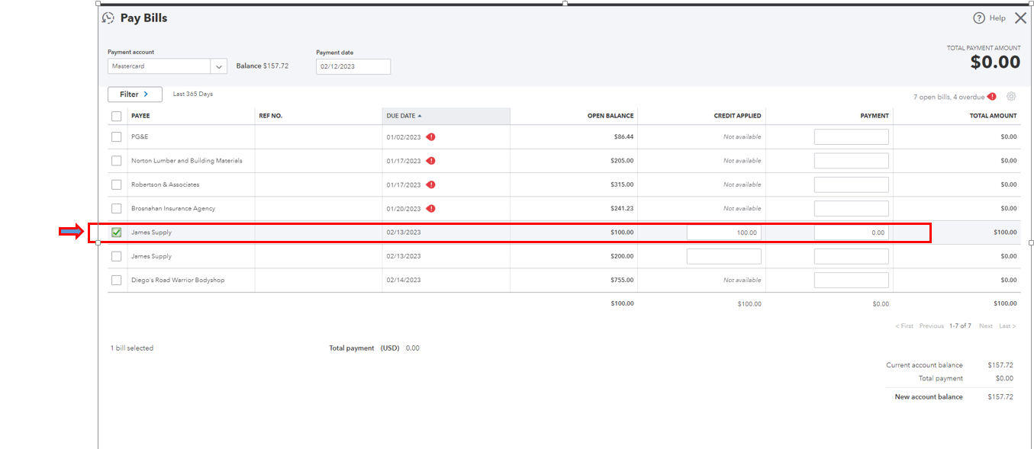
Task: Open the Payment account dropdown
Action: pos(219,66)
